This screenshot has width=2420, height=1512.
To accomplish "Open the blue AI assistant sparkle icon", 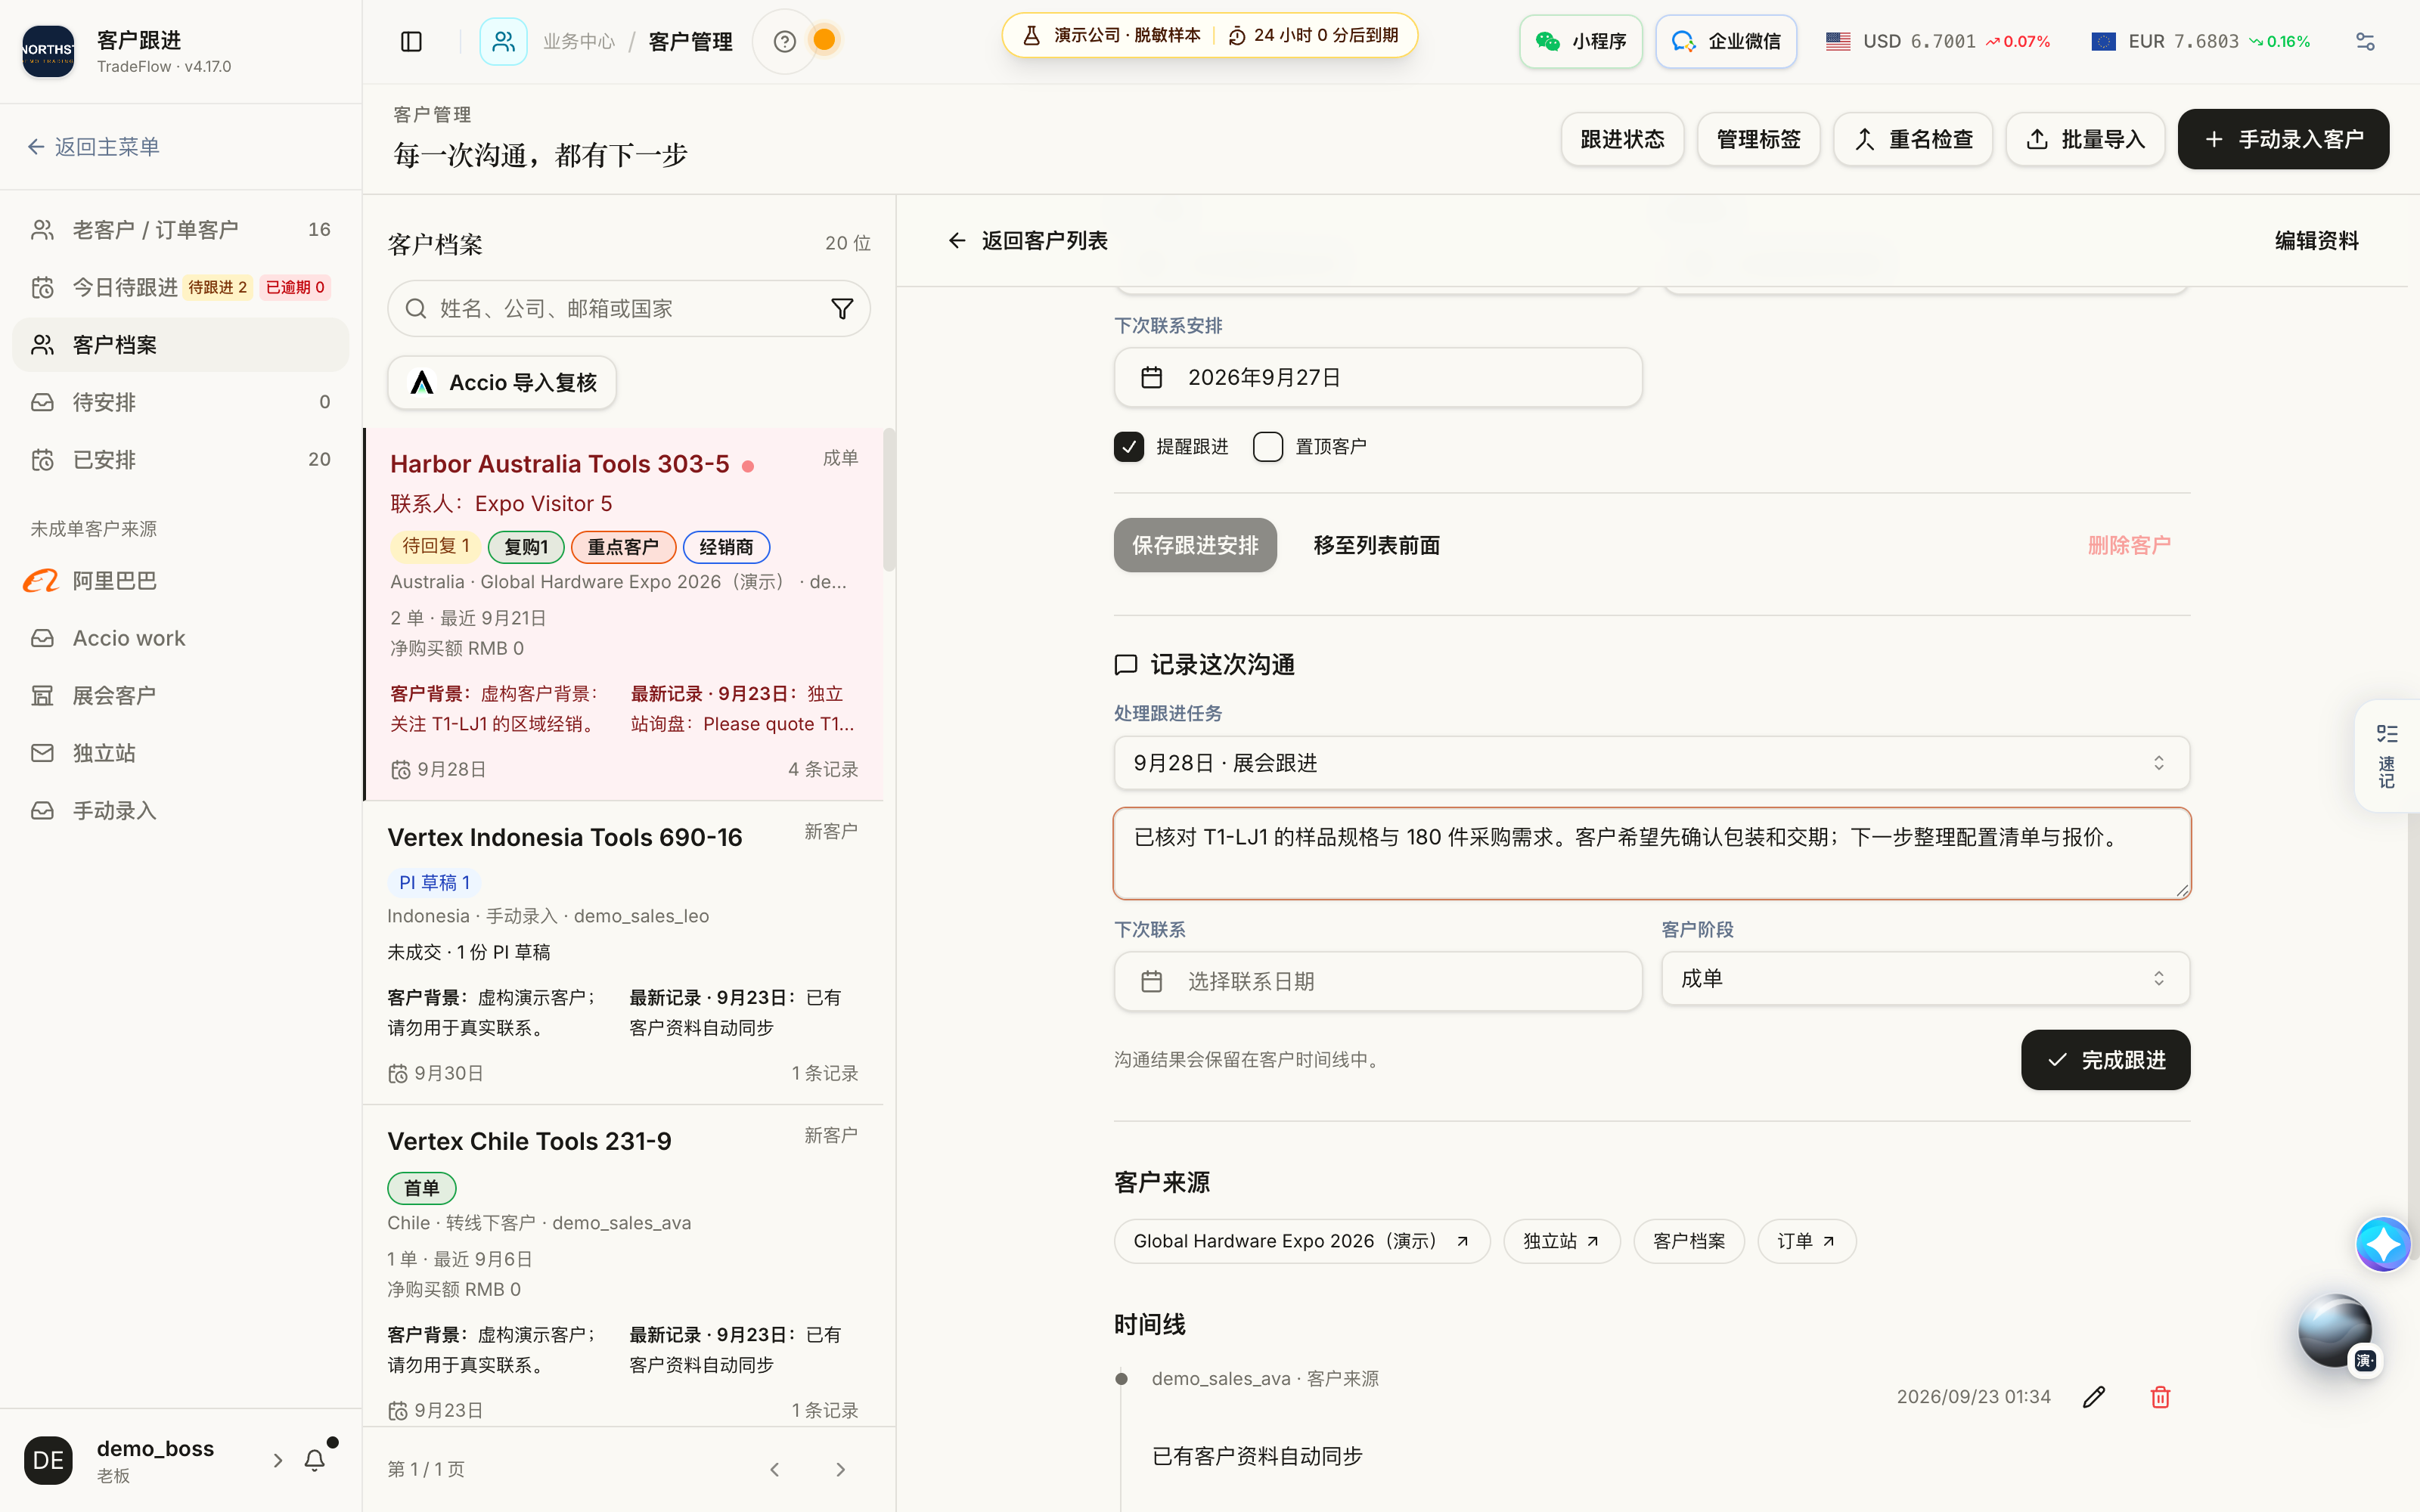I will click(2383, 1244).
